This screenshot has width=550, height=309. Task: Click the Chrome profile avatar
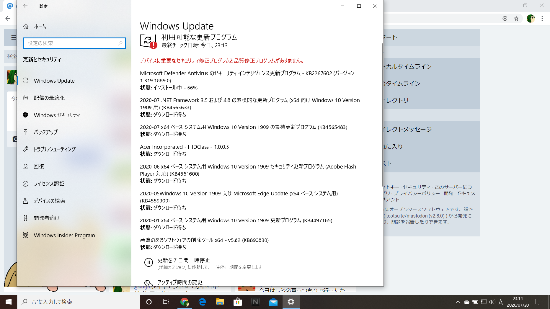pos(530,19)
